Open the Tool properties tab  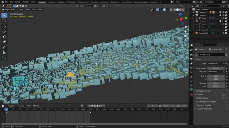click(x=191, y=50)
